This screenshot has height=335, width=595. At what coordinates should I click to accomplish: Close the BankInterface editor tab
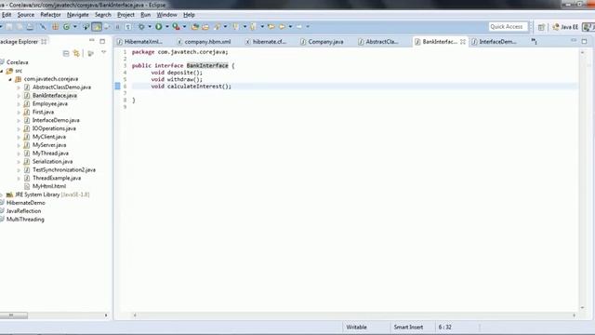463,42
